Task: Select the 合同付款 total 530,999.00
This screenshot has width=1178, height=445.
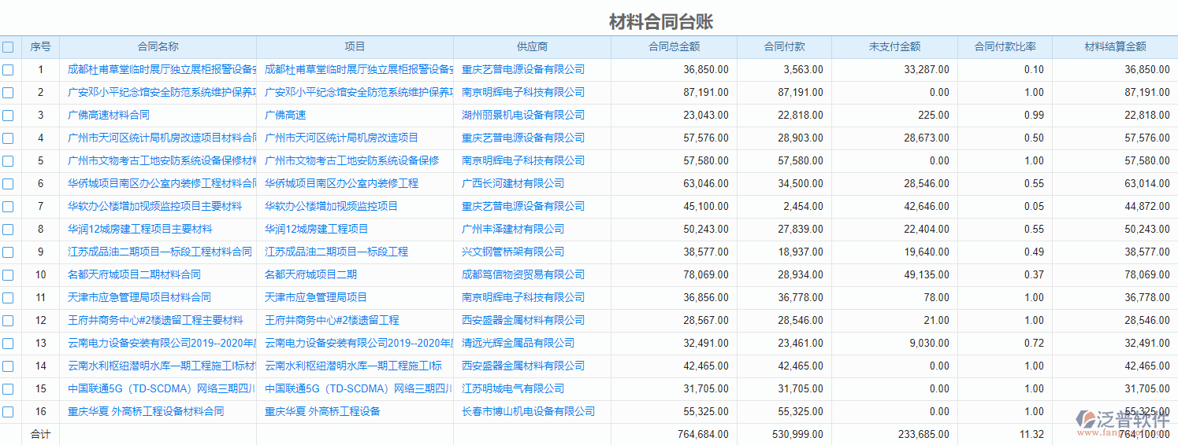Action: coord(797,435)
